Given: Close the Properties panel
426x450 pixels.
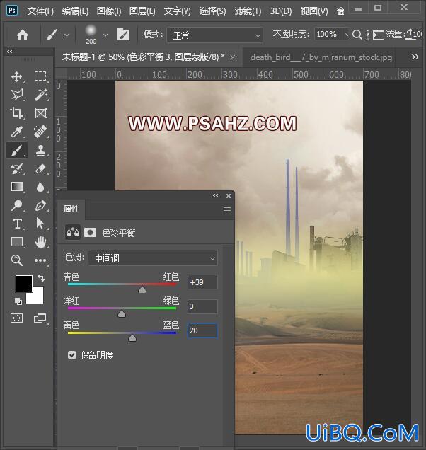Looking at the screenshot, I should 229,196.
